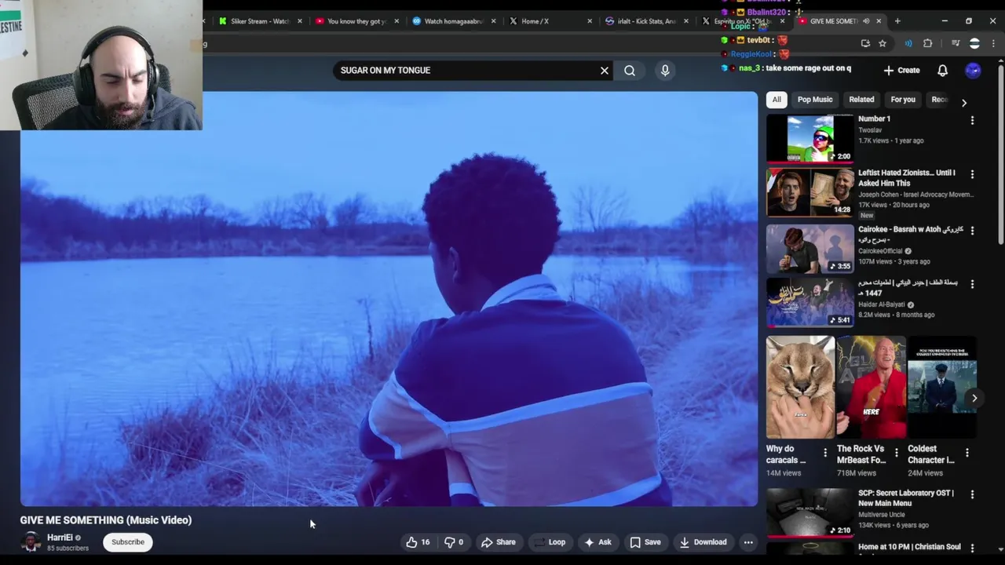Clear the YouTube search box text

click(605, 71)
